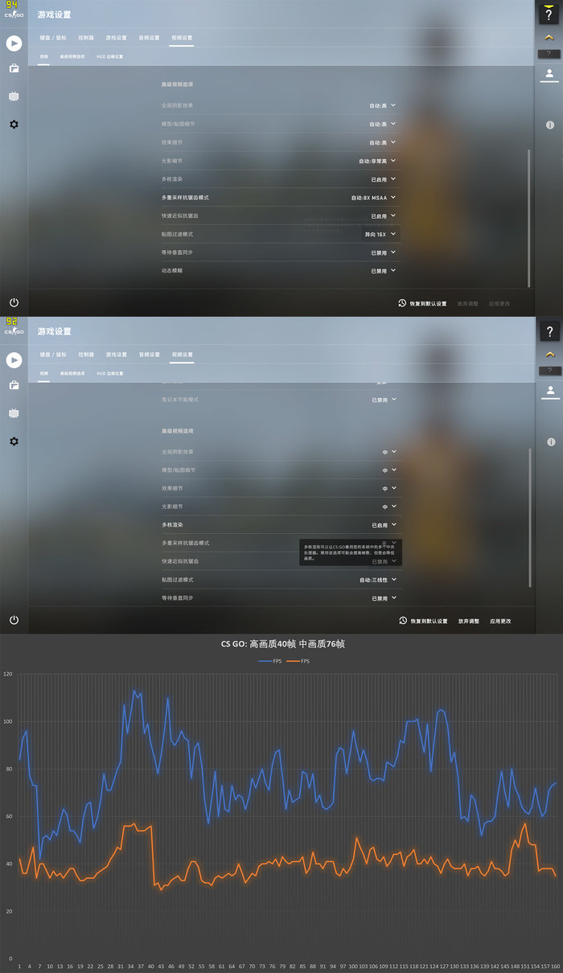Click the Play icon in lower settings screen
Viewport: 563px width, 973px height.
click(14, 360)
